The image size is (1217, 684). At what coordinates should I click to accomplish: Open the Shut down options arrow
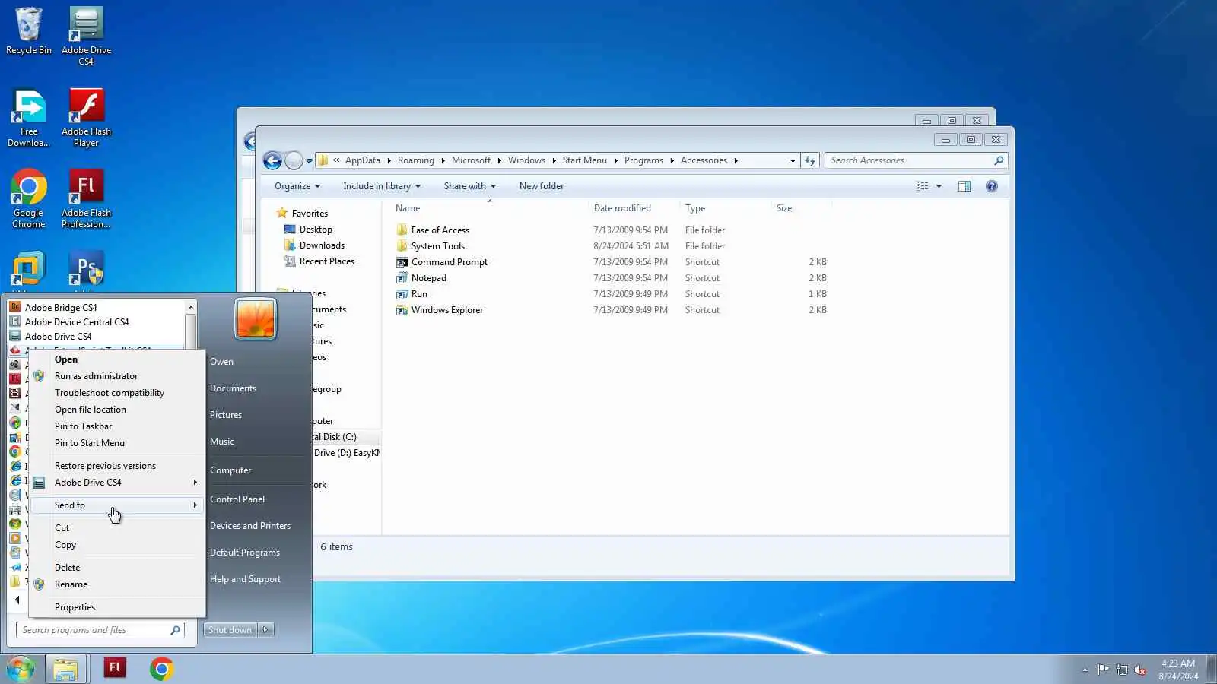click(x=265, y=630)
